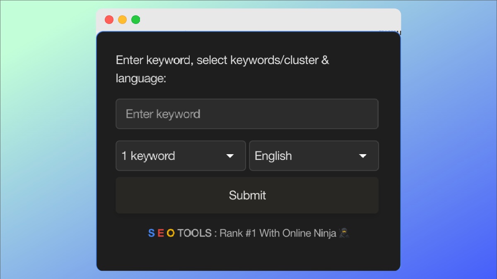The image size is (497, 279).
Task: Click the arrow on the English dropdown
Action: 363,156
